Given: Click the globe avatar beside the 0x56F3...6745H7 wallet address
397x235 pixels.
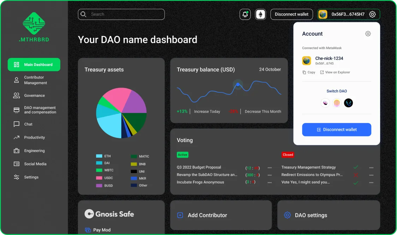Looking at the screenshot, I should (323, 14).
